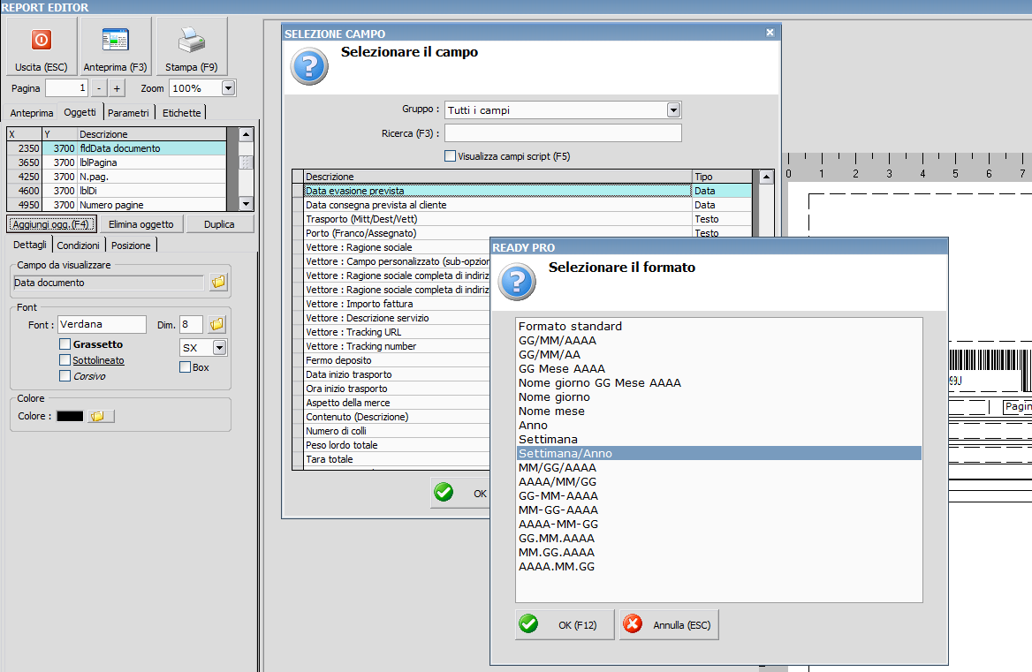Select Fermo deposito field row
The width and height of the screenshot is (1032, 672).
(391, 360)
